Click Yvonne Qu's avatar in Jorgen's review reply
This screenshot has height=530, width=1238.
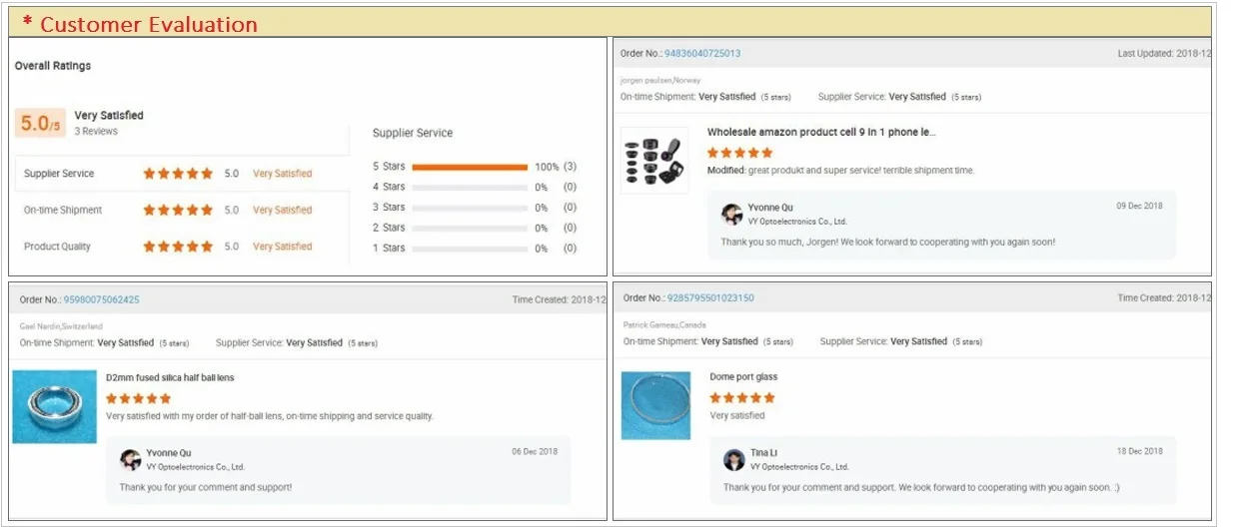732,215
